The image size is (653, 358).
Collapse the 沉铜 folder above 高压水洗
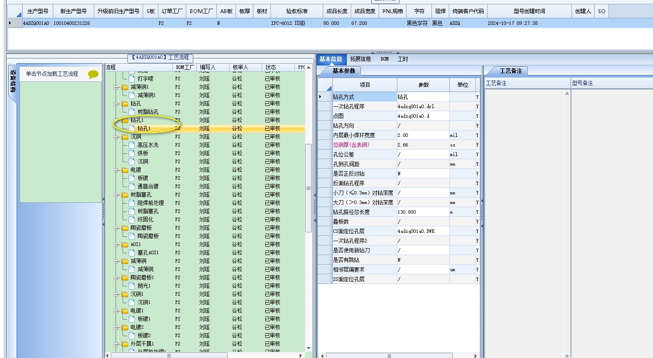pyautogui.click(x=116, y=137)
